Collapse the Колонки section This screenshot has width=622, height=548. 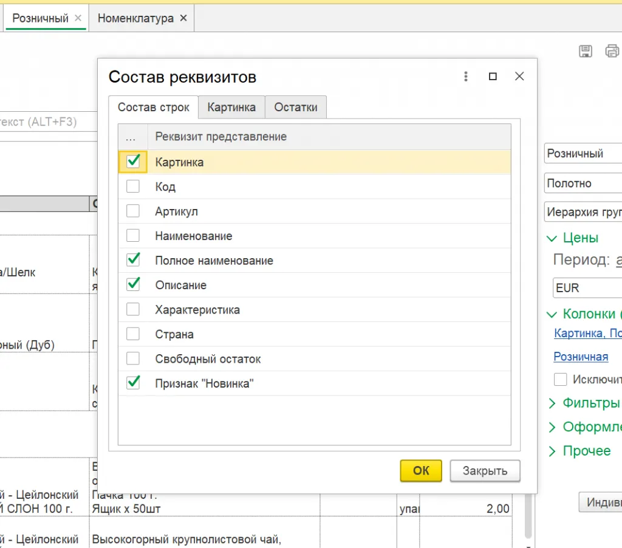552,315
